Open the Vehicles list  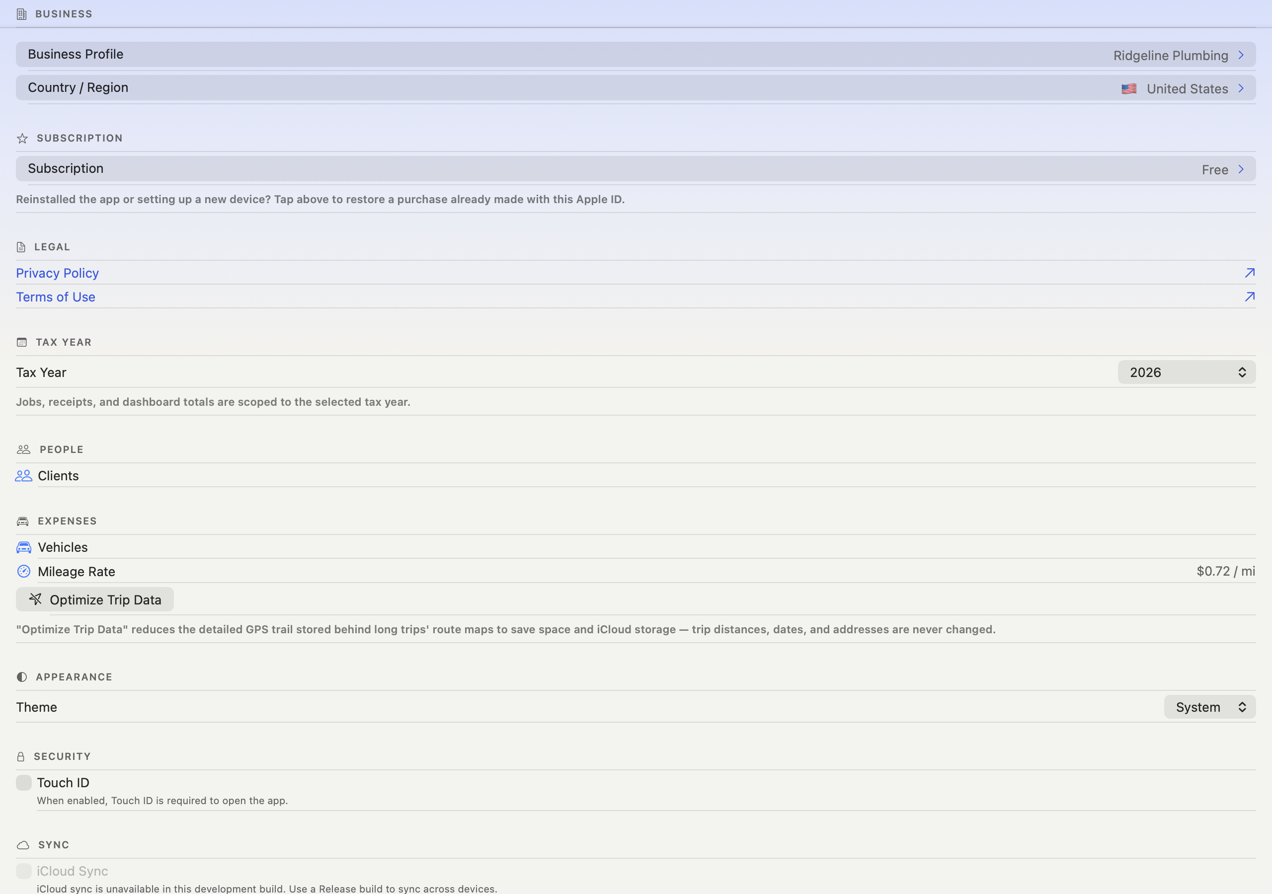click(636, 547)
